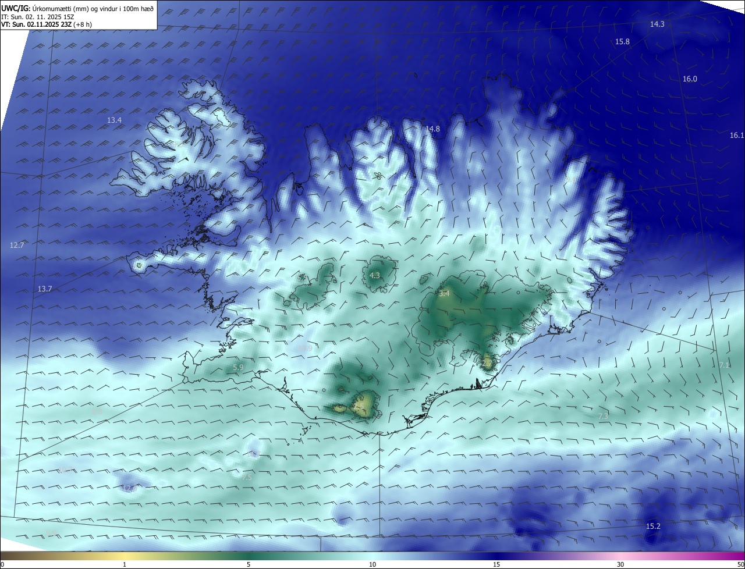Click the 7.3 value over the sea

click(x=603, y=417)
